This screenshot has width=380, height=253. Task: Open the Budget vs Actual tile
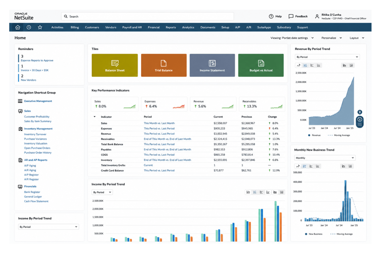point(261,65)
